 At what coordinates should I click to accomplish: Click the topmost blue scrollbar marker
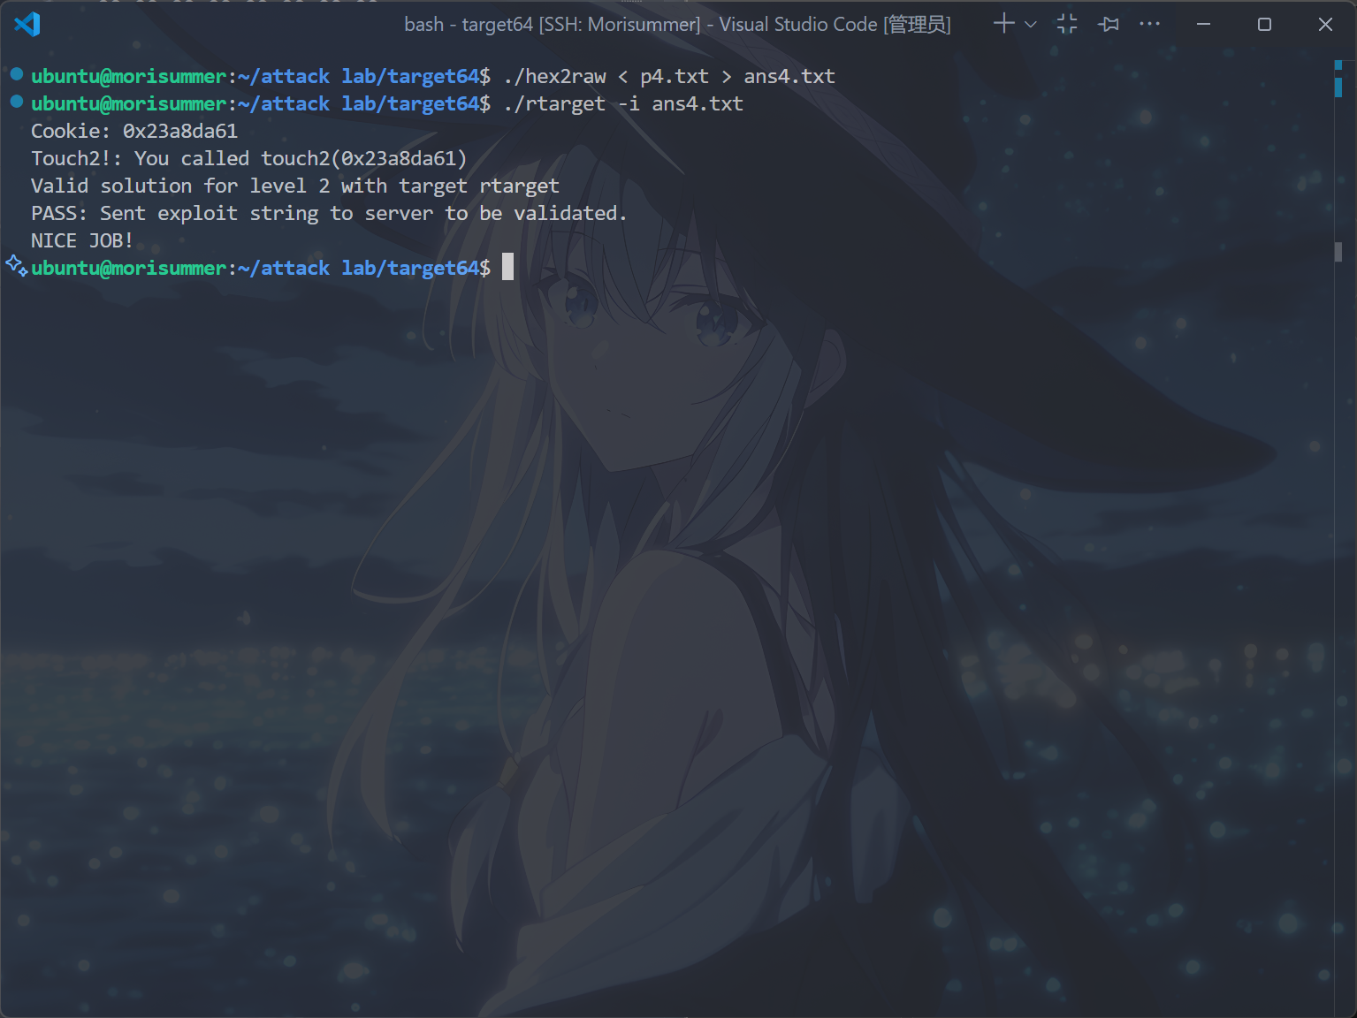pos(1338,65)
